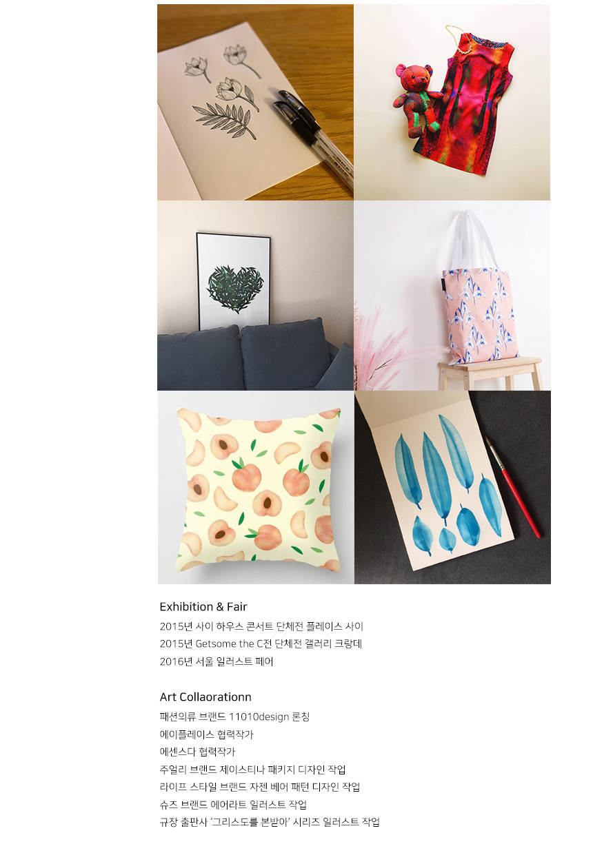Click the Exhibition & Fair heading
Image resolution: width=593 pixels, height=844 pixels.
click(x=203, y=607)
